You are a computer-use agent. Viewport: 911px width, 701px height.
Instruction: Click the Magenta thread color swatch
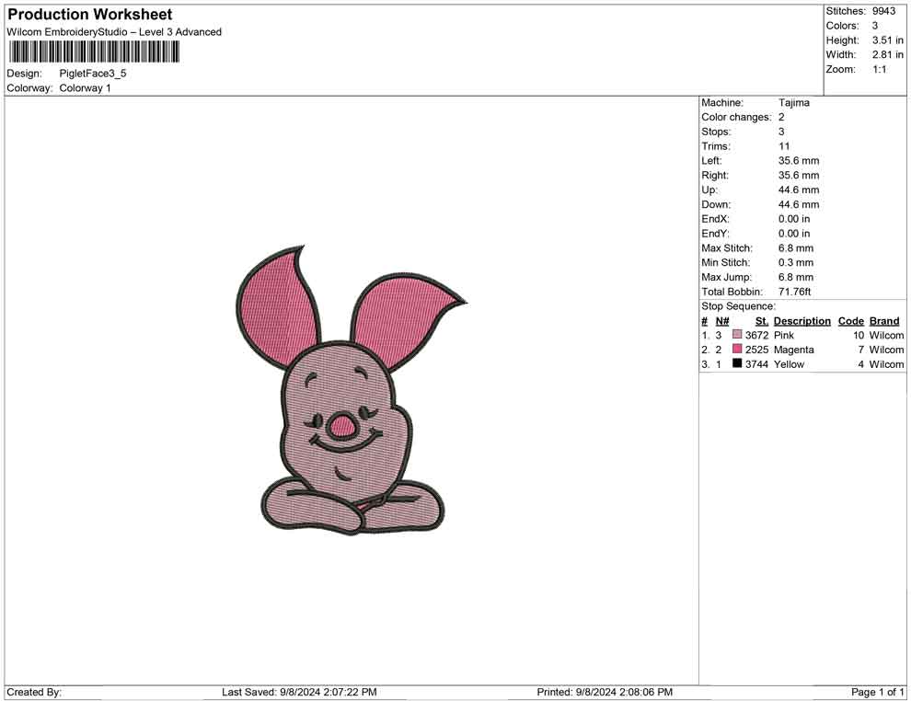click(737, 349)
